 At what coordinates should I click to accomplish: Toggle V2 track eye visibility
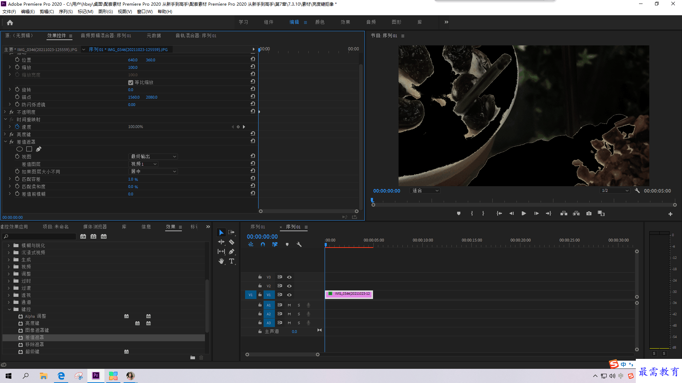click(289, 286)
